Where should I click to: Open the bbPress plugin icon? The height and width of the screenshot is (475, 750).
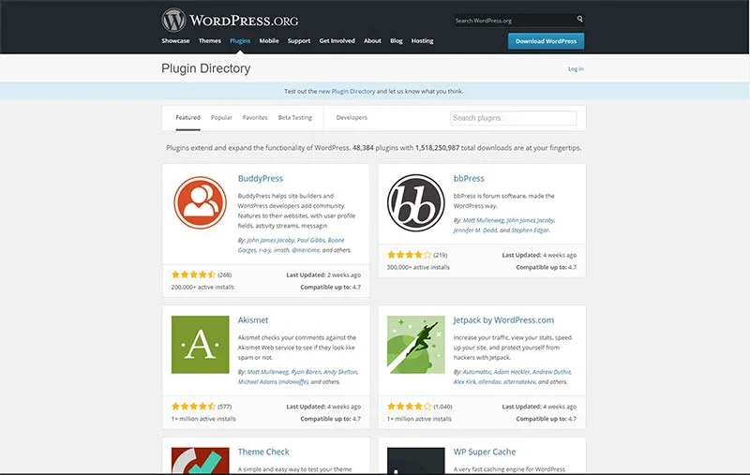(415, 202)
